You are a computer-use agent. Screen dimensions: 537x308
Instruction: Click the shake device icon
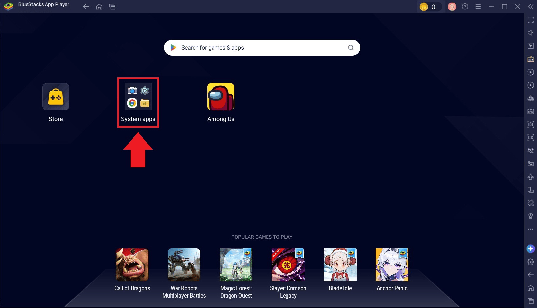[531, 203]
